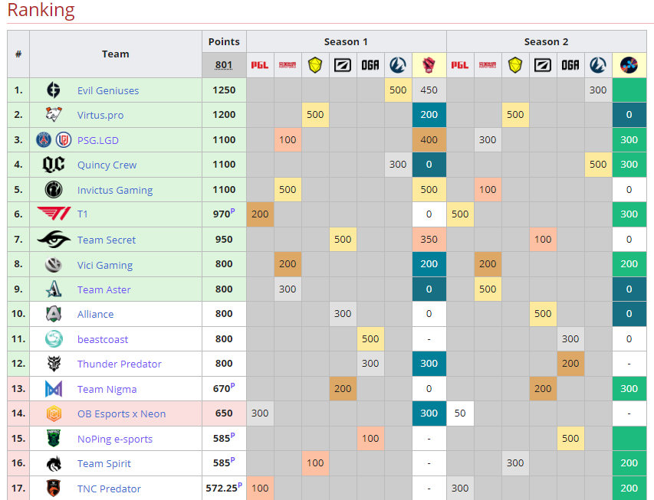This screenshot has width=654, height=500.
Task: Click Team Secret's 350 points cell
Action: click(429, 239)
